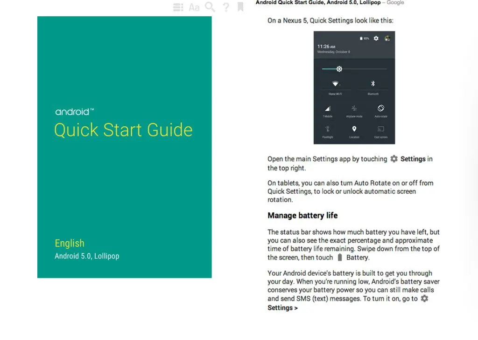Click the user avatar in the Nexus screenshot
Screen dimensions: 478x340
(x=387, y=38)
